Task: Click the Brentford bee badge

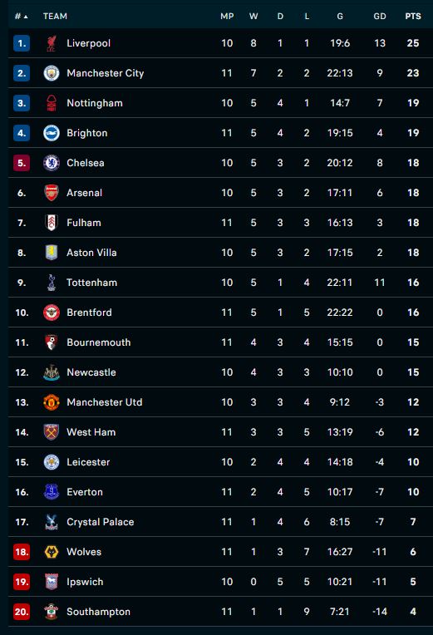Action: coord(52,313)
